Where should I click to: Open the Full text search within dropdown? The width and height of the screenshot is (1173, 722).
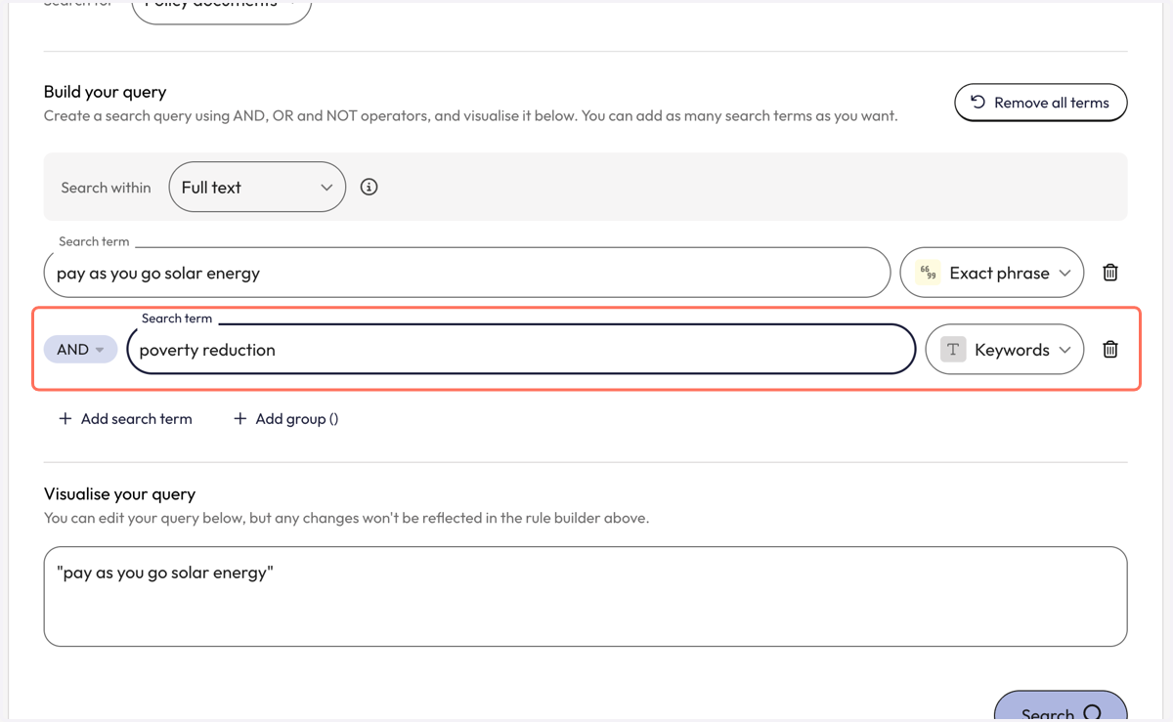click(x=257, y=187)
